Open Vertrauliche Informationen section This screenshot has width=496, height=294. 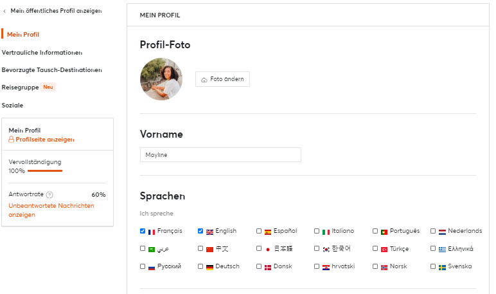click(x=42, y=53)
